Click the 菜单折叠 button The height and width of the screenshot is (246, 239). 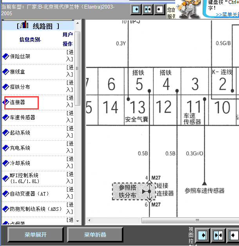point(95,235)
